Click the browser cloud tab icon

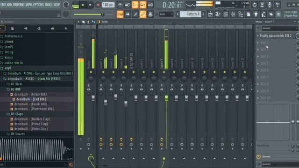click(x=52, y=28)
